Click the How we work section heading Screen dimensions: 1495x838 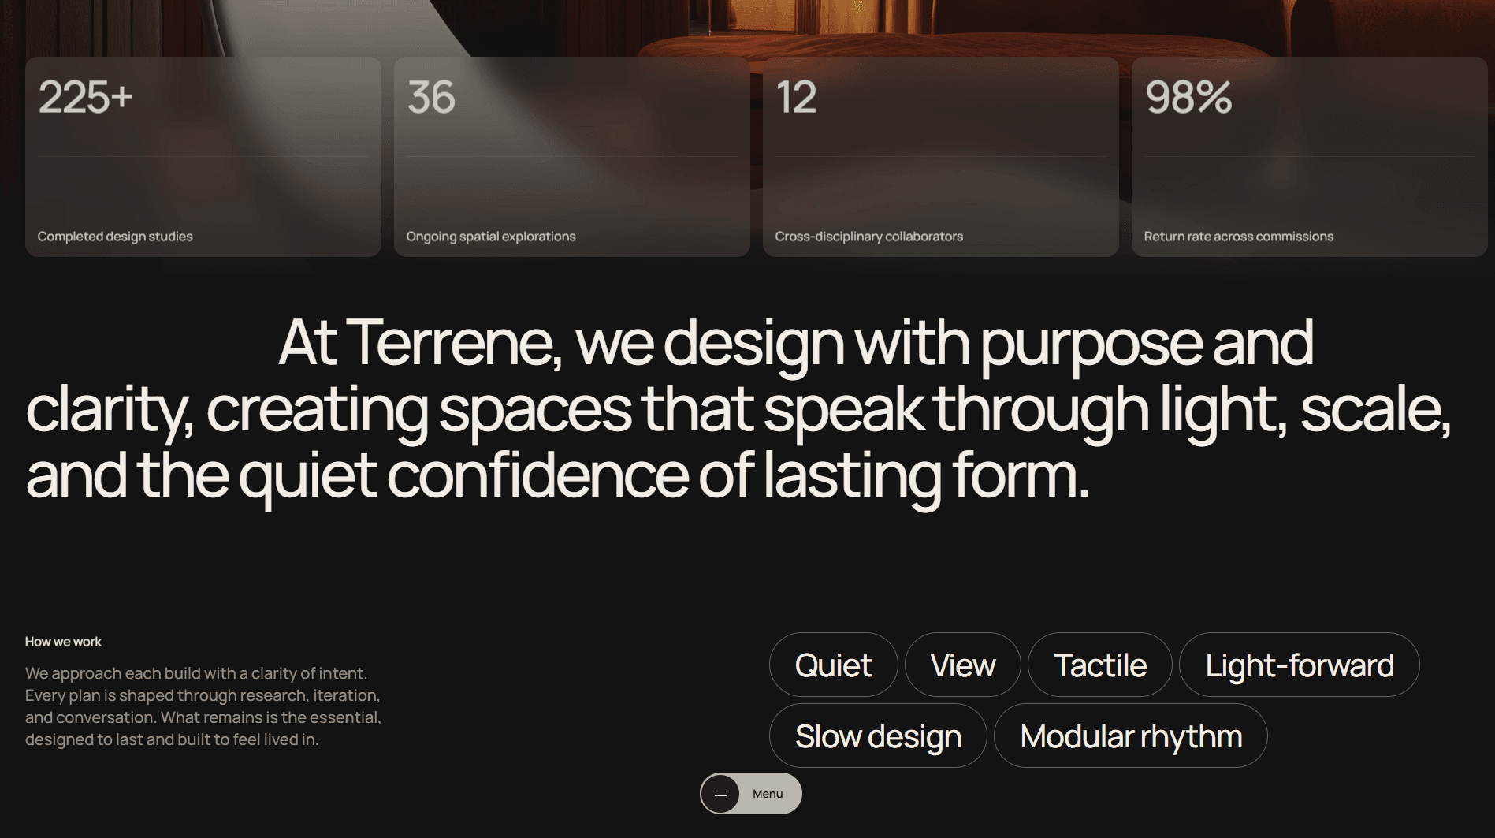tap(63, 642)
